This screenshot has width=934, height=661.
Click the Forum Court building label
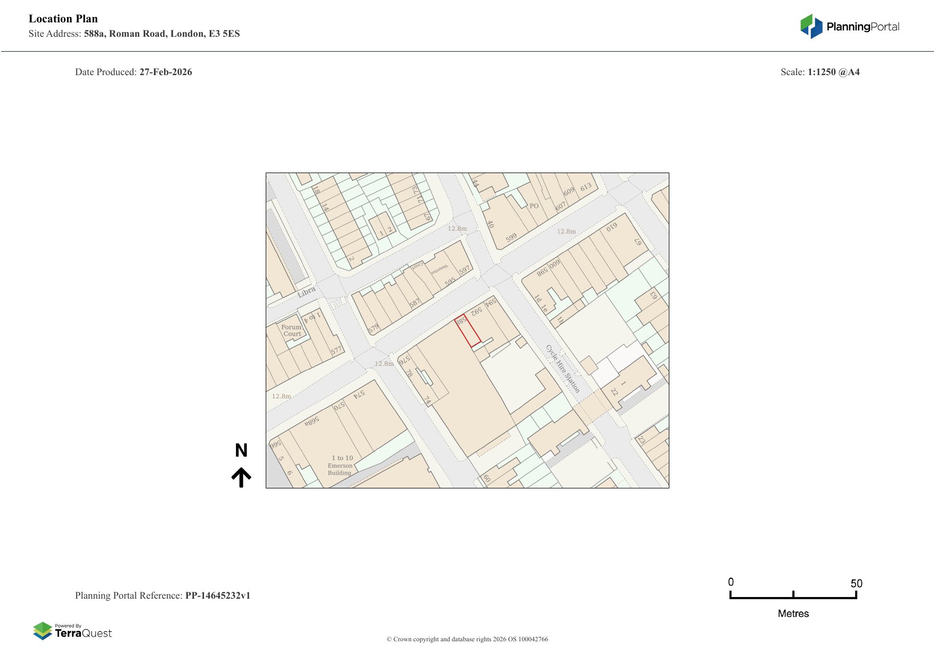(x=291, y=331)
